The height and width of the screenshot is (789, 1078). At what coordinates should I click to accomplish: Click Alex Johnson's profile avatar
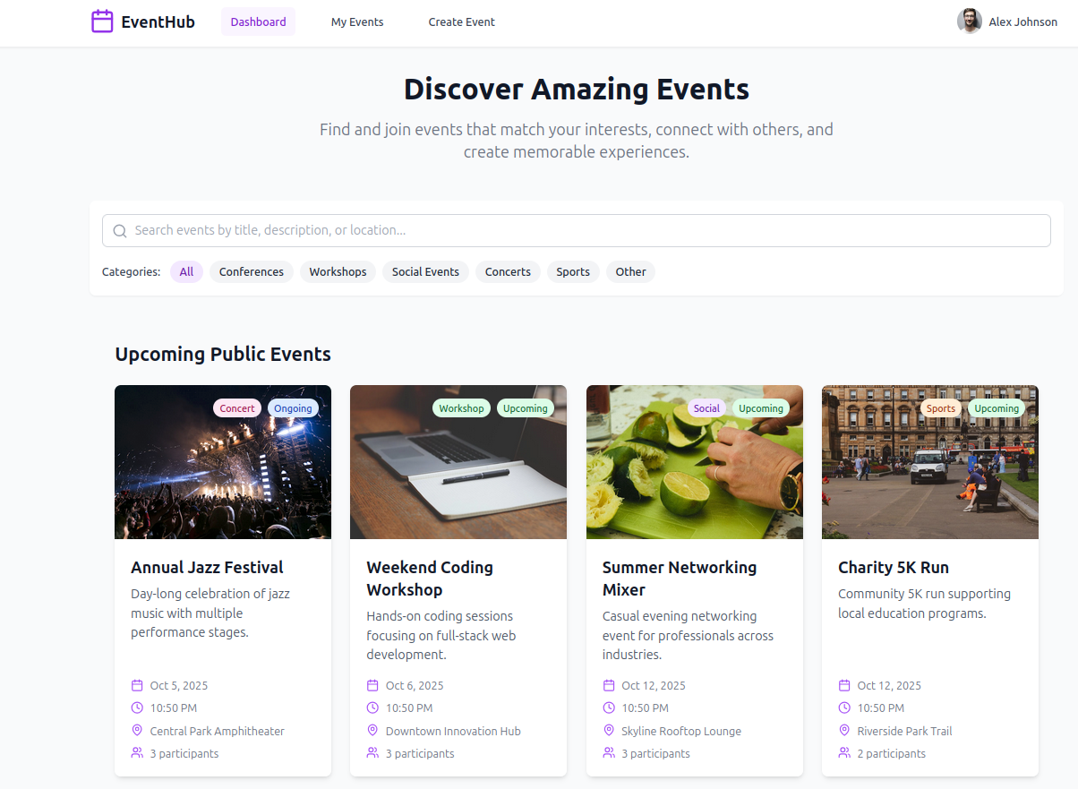pos(969,21)
